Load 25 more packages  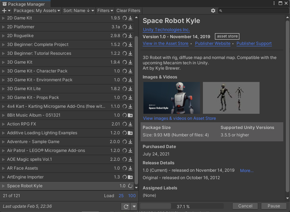click(121, 196)
